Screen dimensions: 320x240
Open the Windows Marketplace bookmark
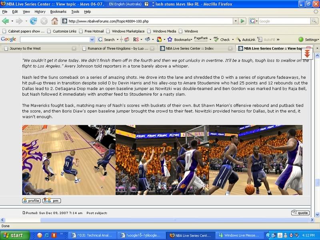point(126,31)
